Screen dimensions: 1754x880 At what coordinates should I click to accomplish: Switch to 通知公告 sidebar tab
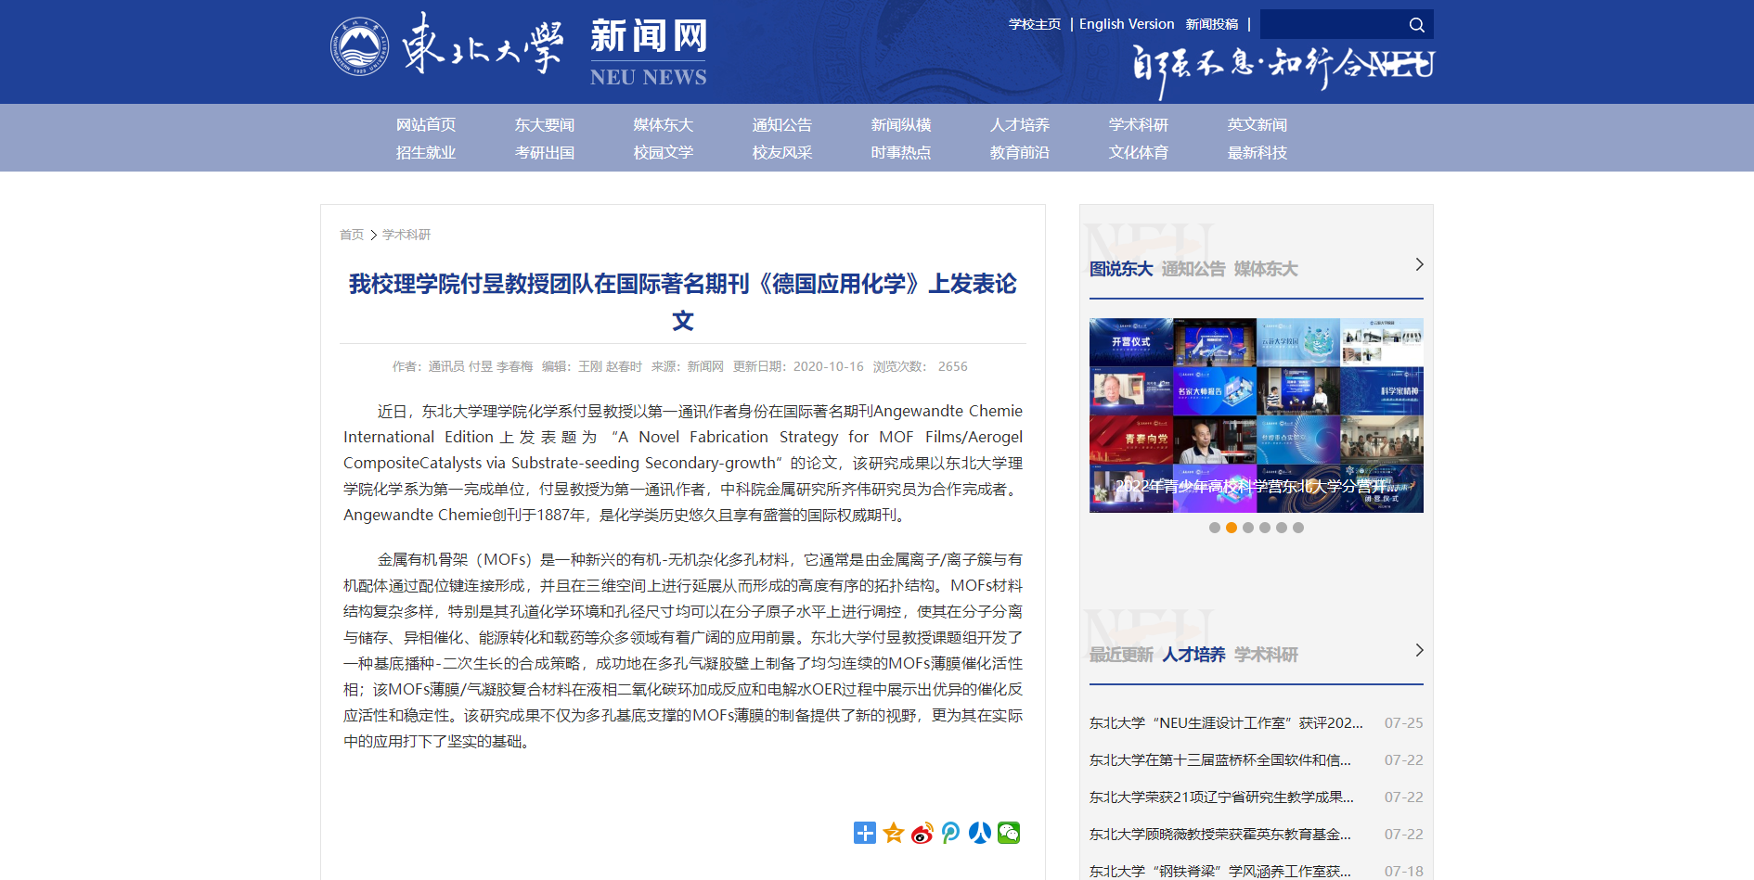point(1193,269)
